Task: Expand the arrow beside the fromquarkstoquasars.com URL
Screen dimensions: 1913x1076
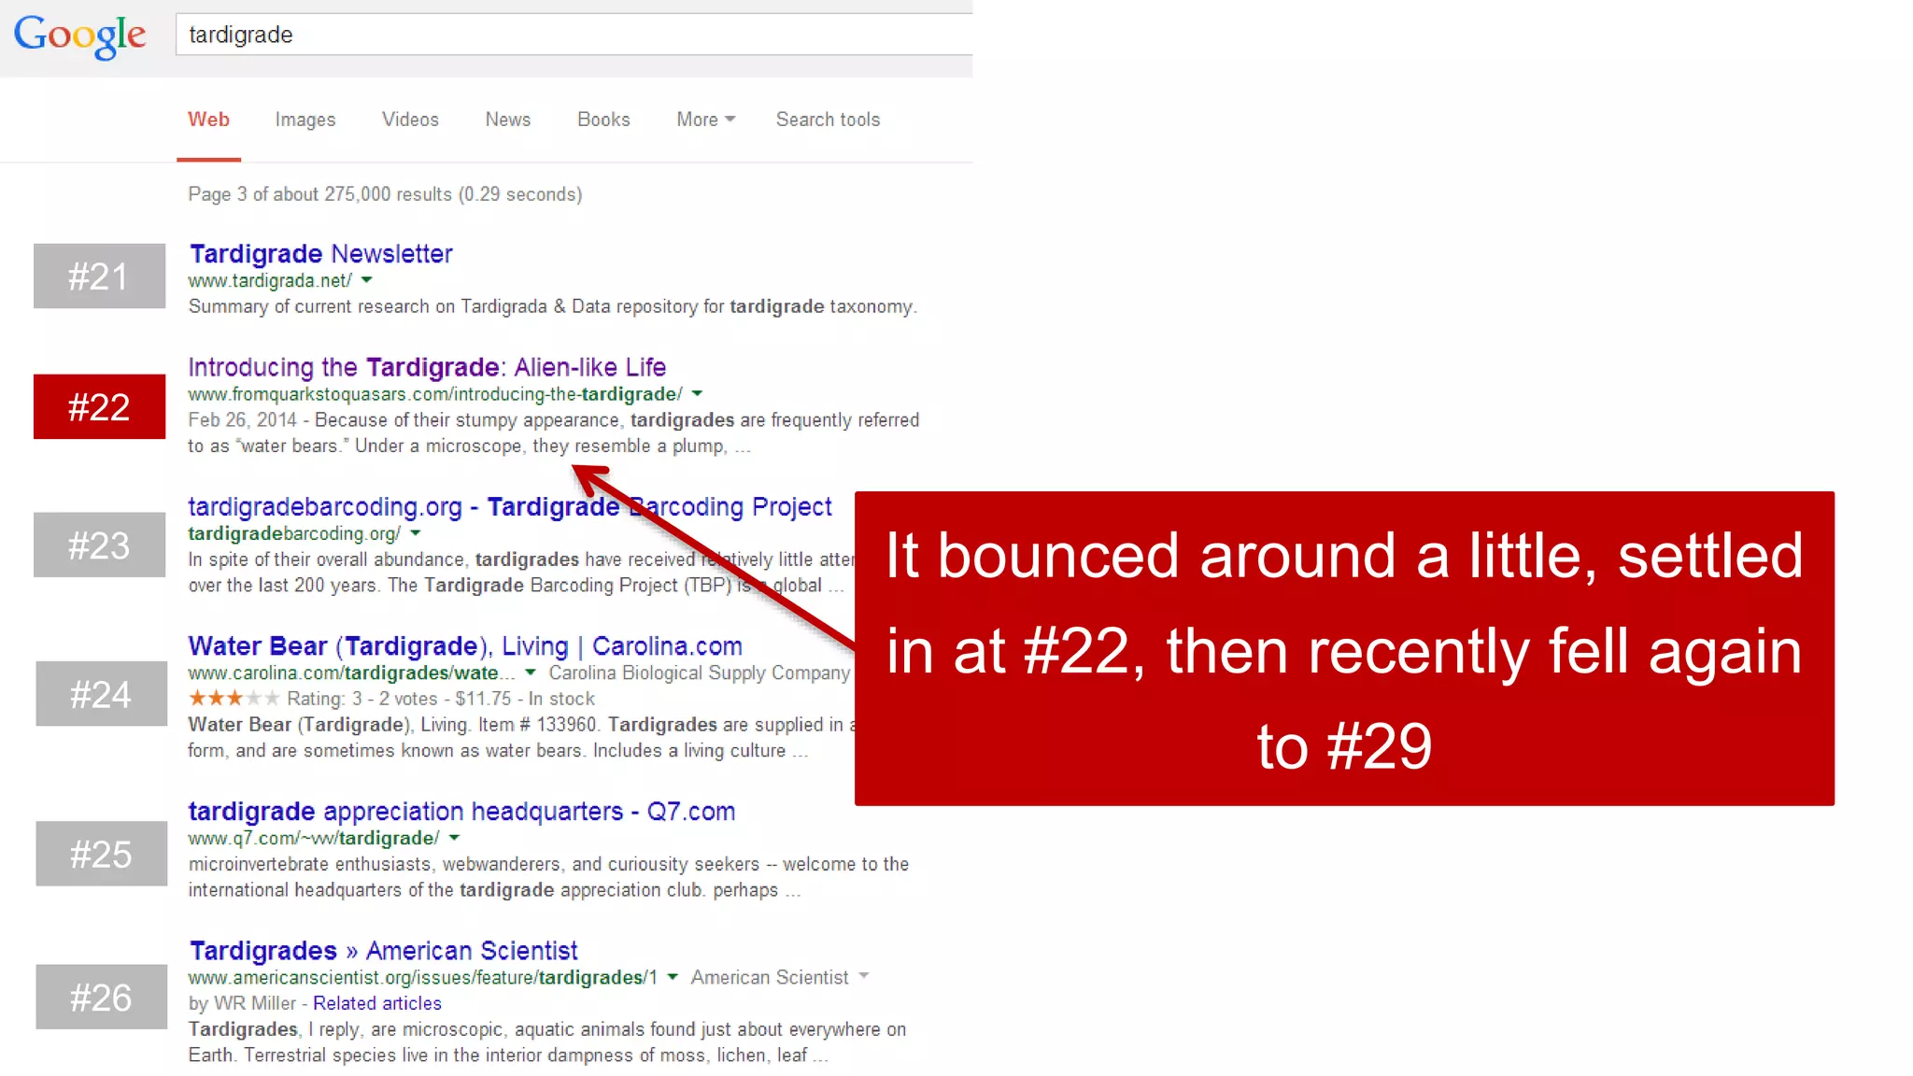Action: [697, 394]
